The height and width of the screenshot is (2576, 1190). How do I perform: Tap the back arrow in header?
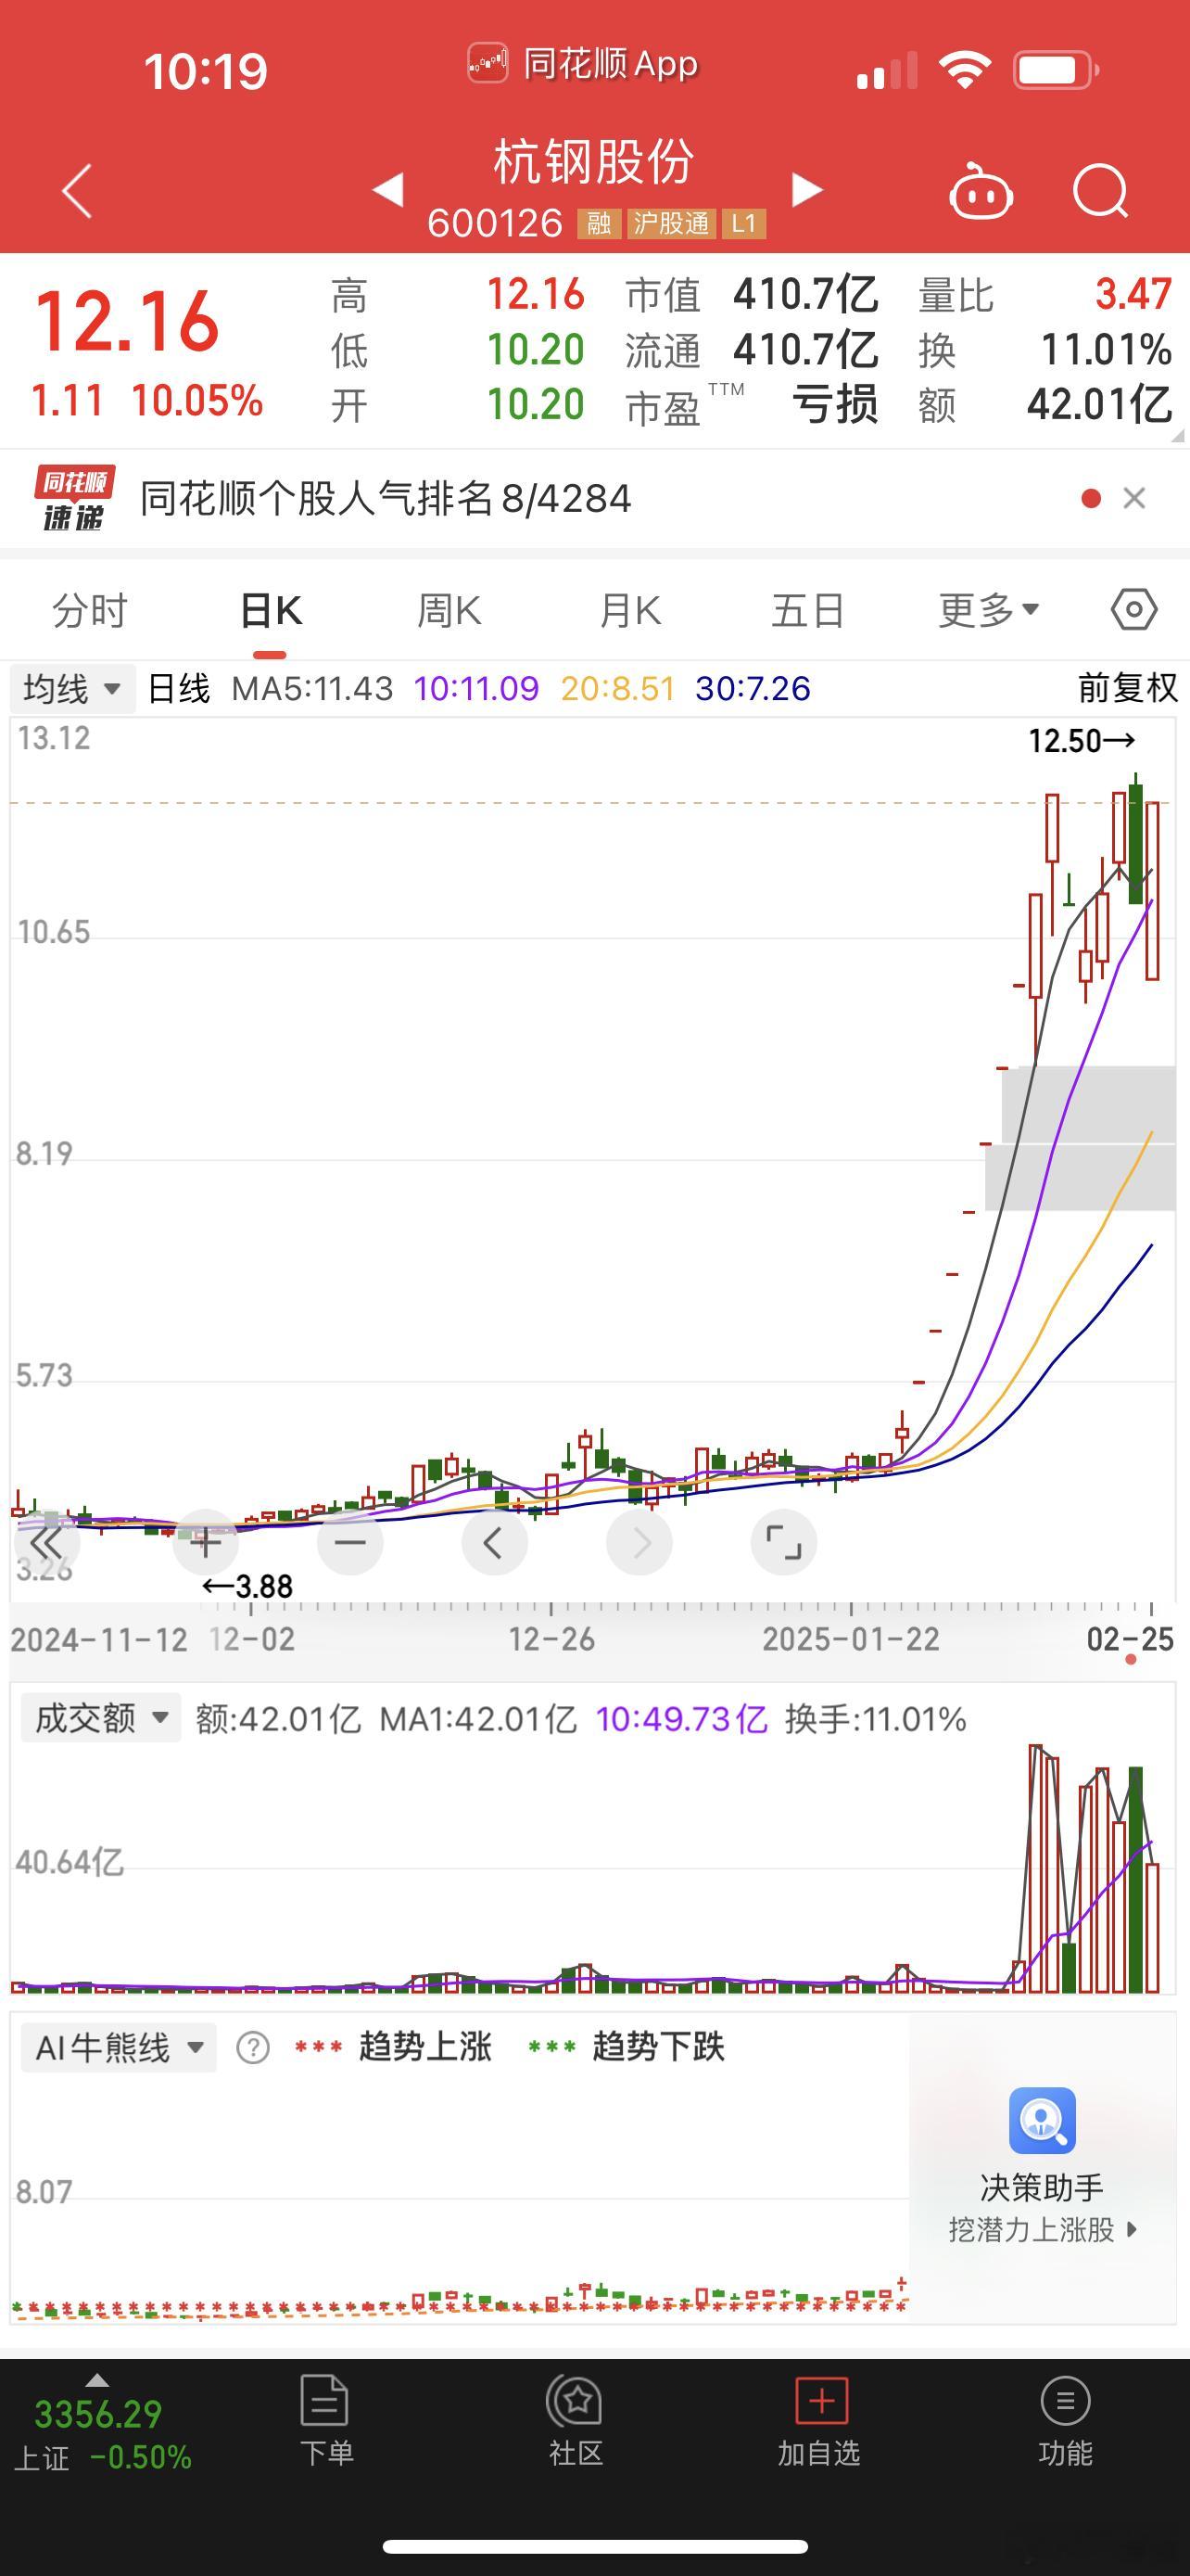77,190
